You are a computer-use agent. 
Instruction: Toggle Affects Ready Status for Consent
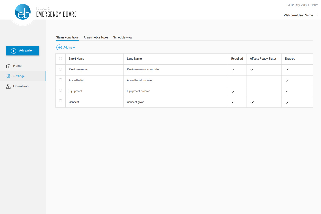click(x=252, y=102)
